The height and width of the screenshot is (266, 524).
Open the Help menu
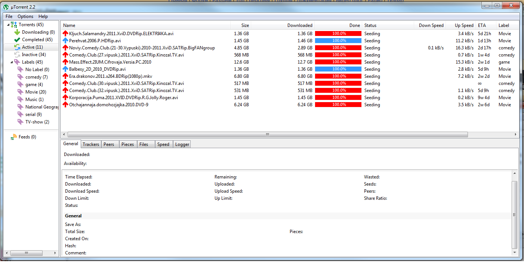click(43, 16)
